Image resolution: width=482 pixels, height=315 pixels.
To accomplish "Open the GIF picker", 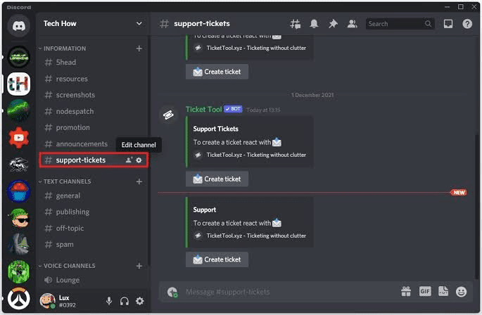I will click(425, 291).
